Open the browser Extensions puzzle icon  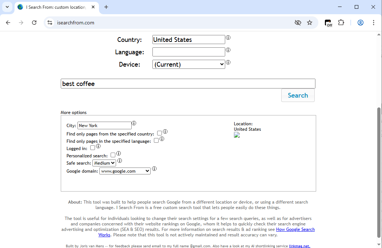(341, 23)
